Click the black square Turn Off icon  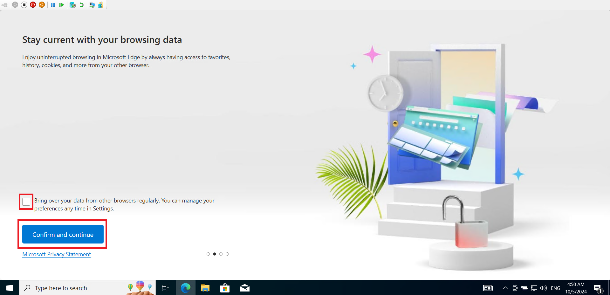click(x=24, y=5)
